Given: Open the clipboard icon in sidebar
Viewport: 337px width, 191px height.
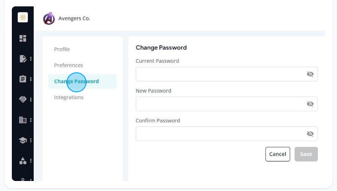Looking at the screenshot, I should point(23,79).
